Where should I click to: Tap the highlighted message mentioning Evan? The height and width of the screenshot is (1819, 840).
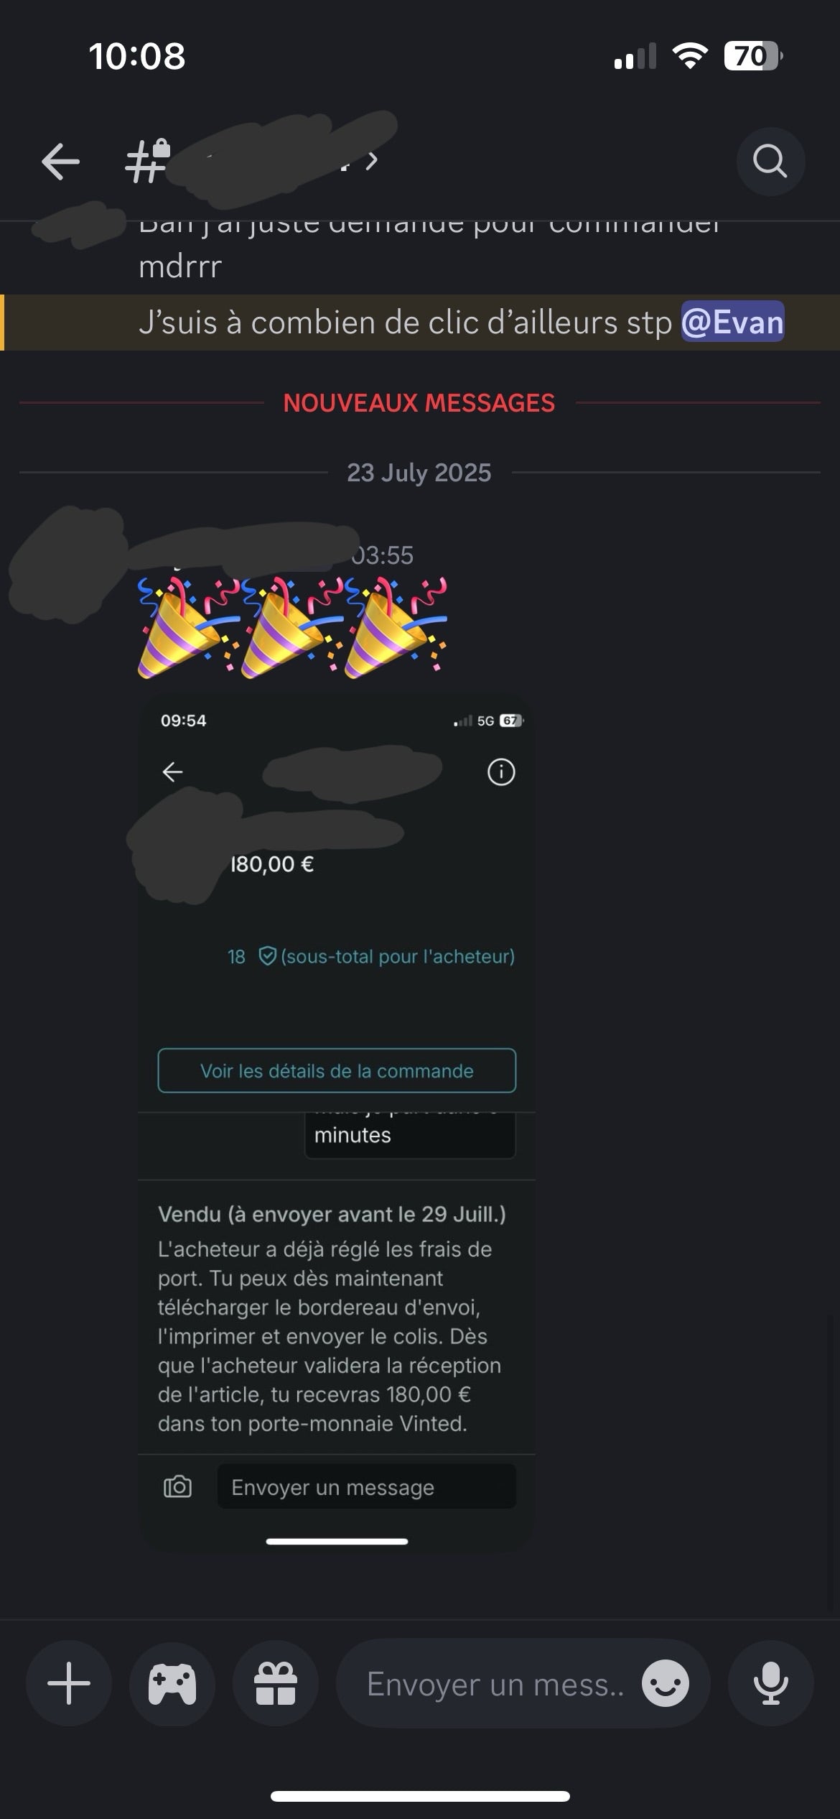point(420,323)
